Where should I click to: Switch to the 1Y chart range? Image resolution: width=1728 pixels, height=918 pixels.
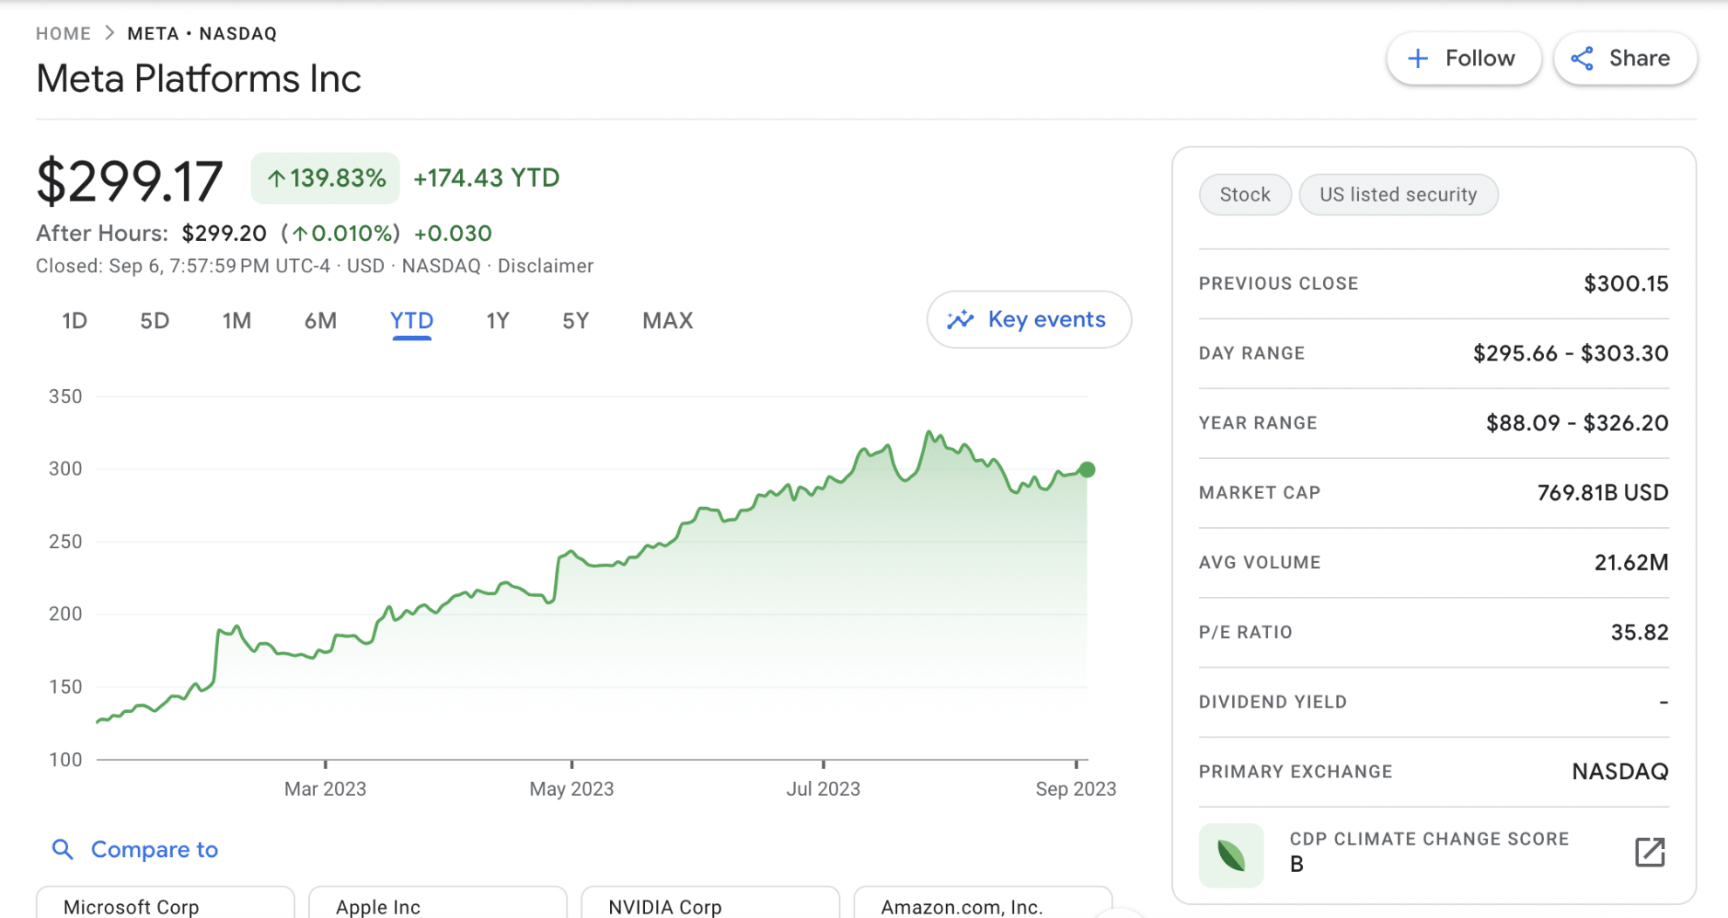coord(497,320)
